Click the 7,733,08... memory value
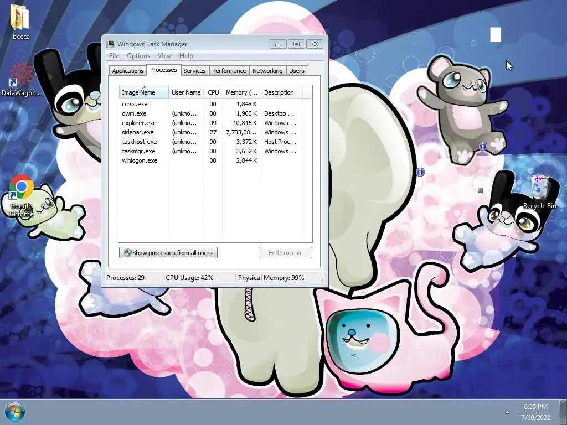Image resolution: width=567 pixels, height=425 pixels. click(241, 132)
